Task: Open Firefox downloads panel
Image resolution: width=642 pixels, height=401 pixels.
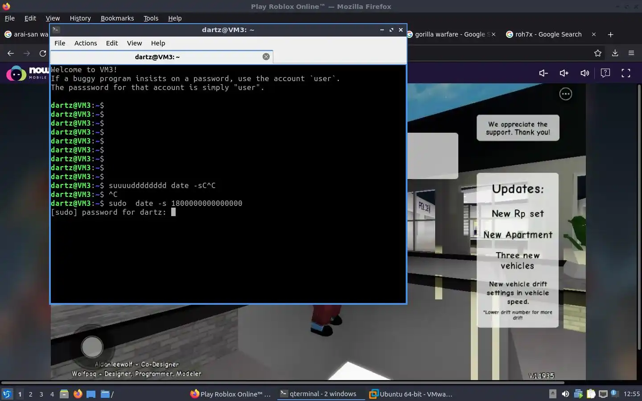Action: click(x=615, y=53)
